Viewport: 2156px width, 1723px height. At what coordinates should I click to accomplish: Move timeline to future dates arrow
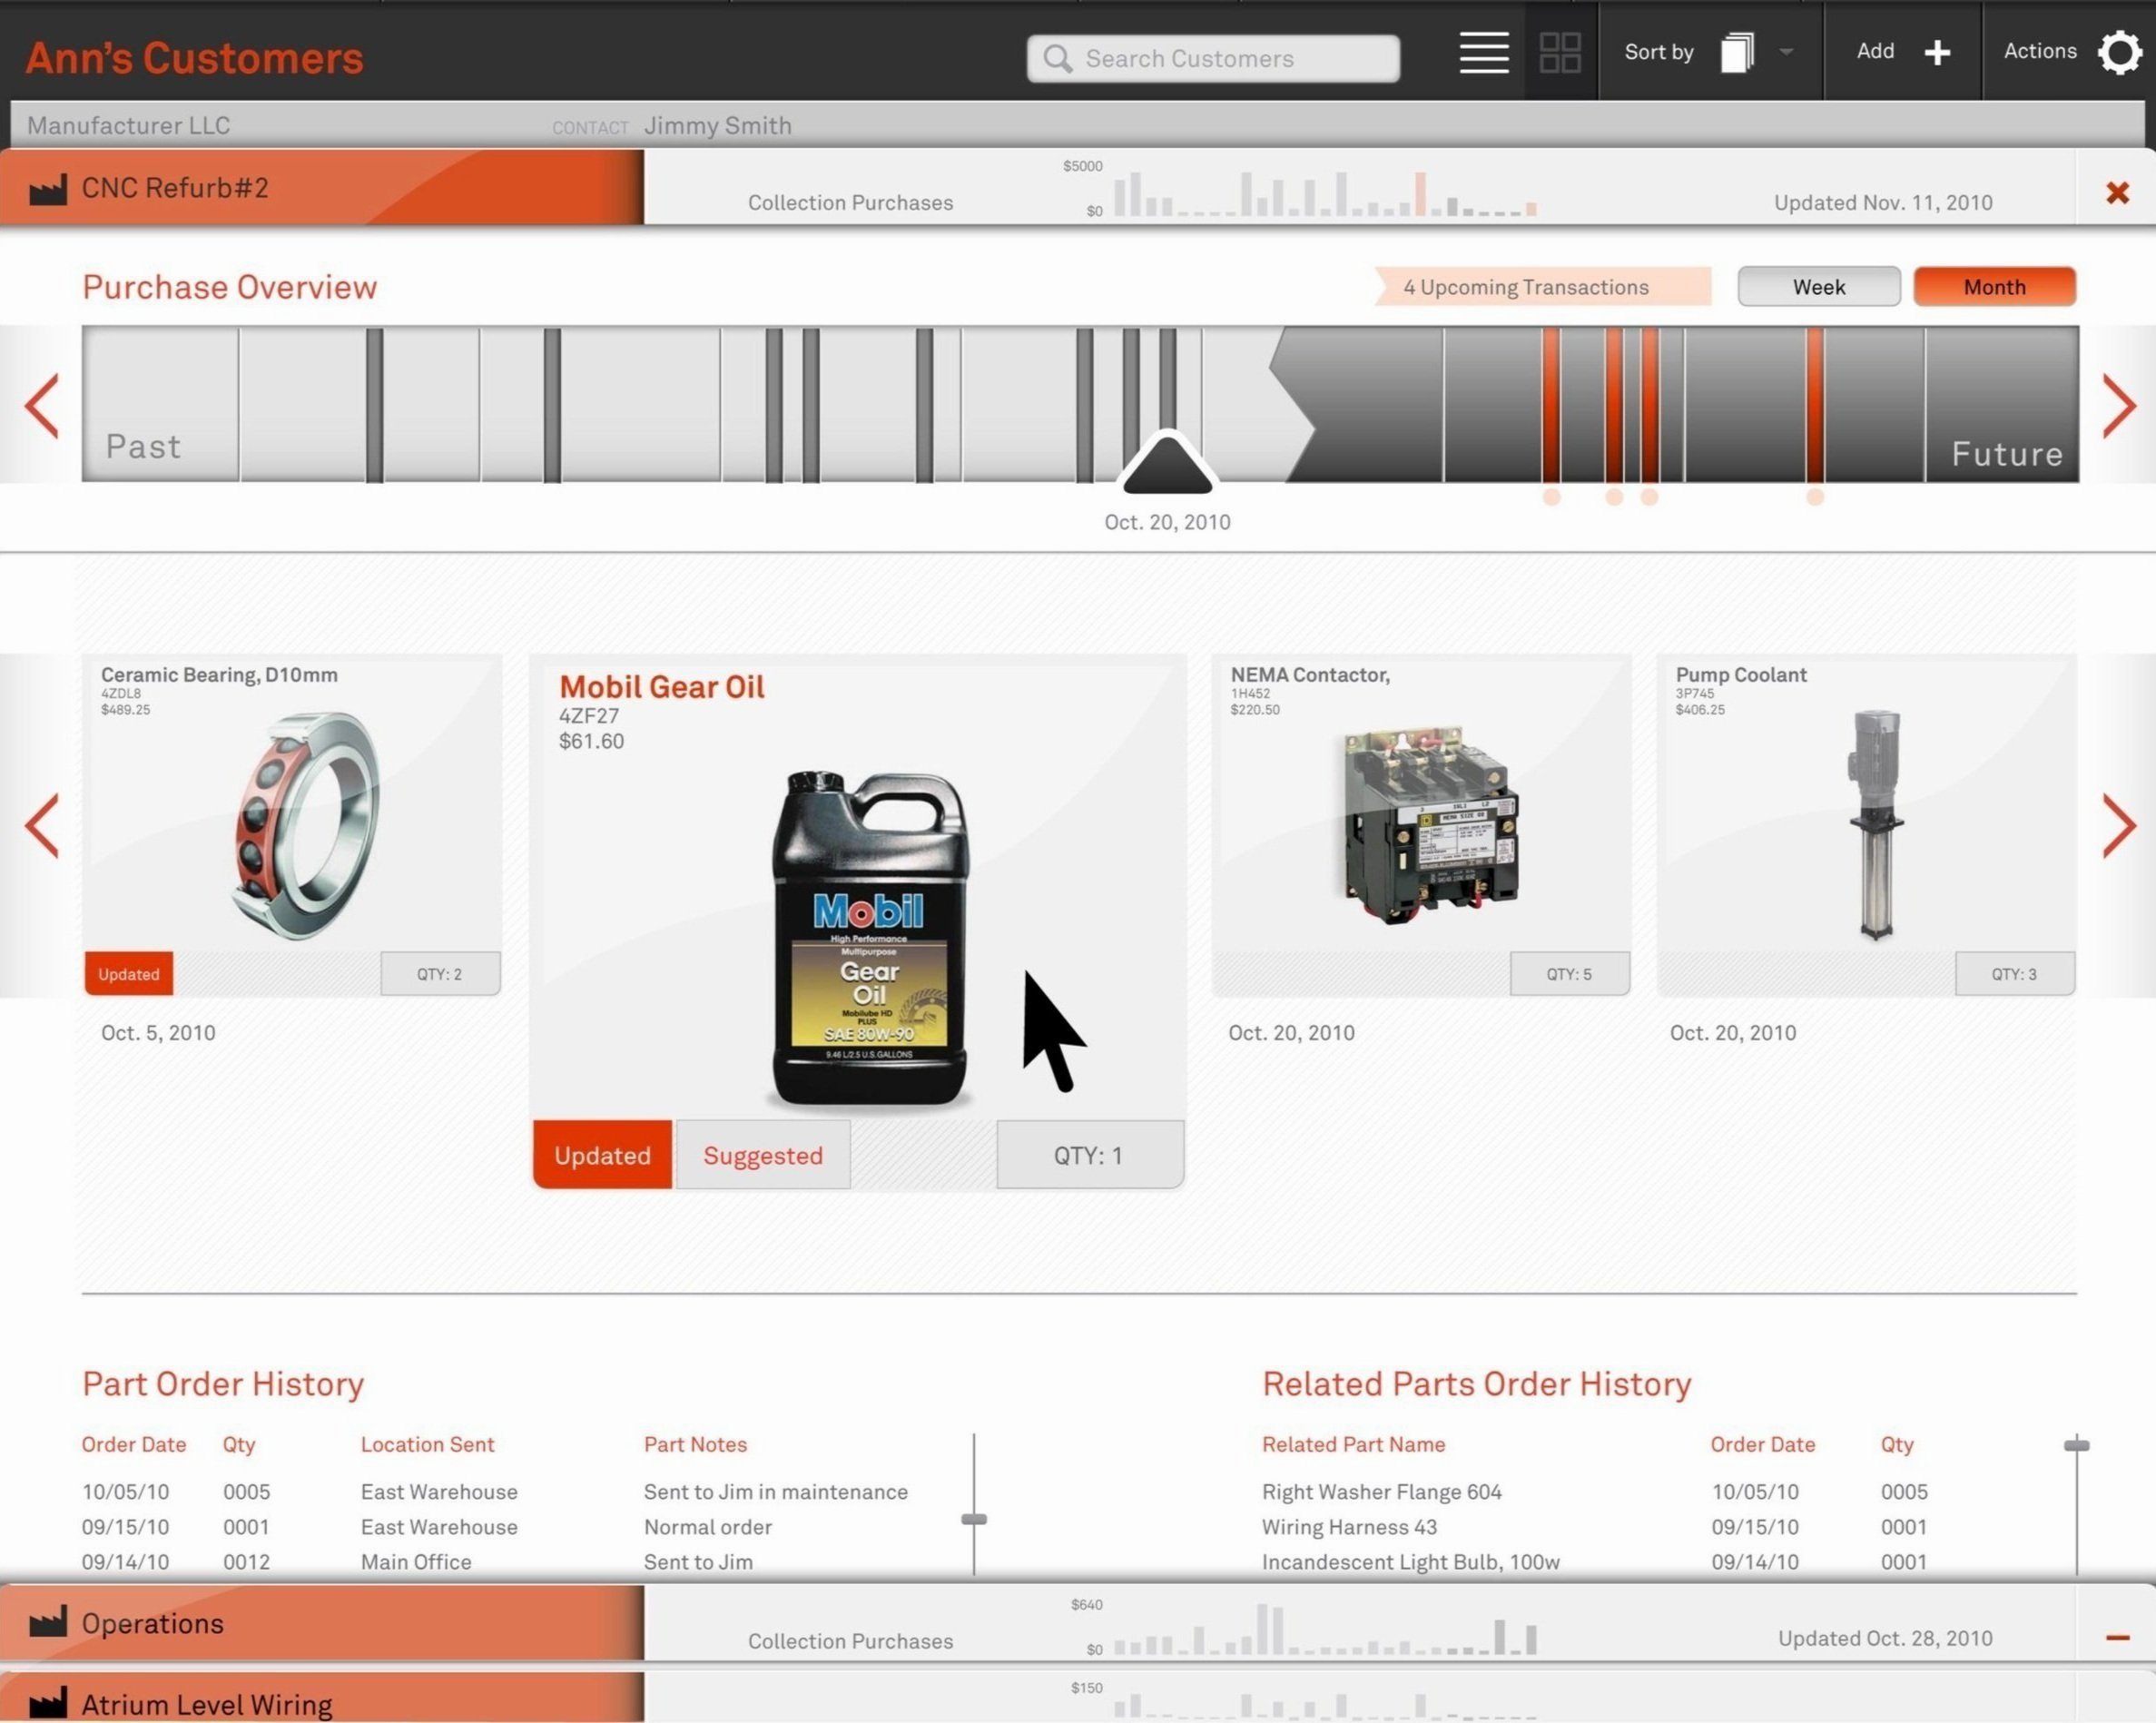pos(2119,405)
